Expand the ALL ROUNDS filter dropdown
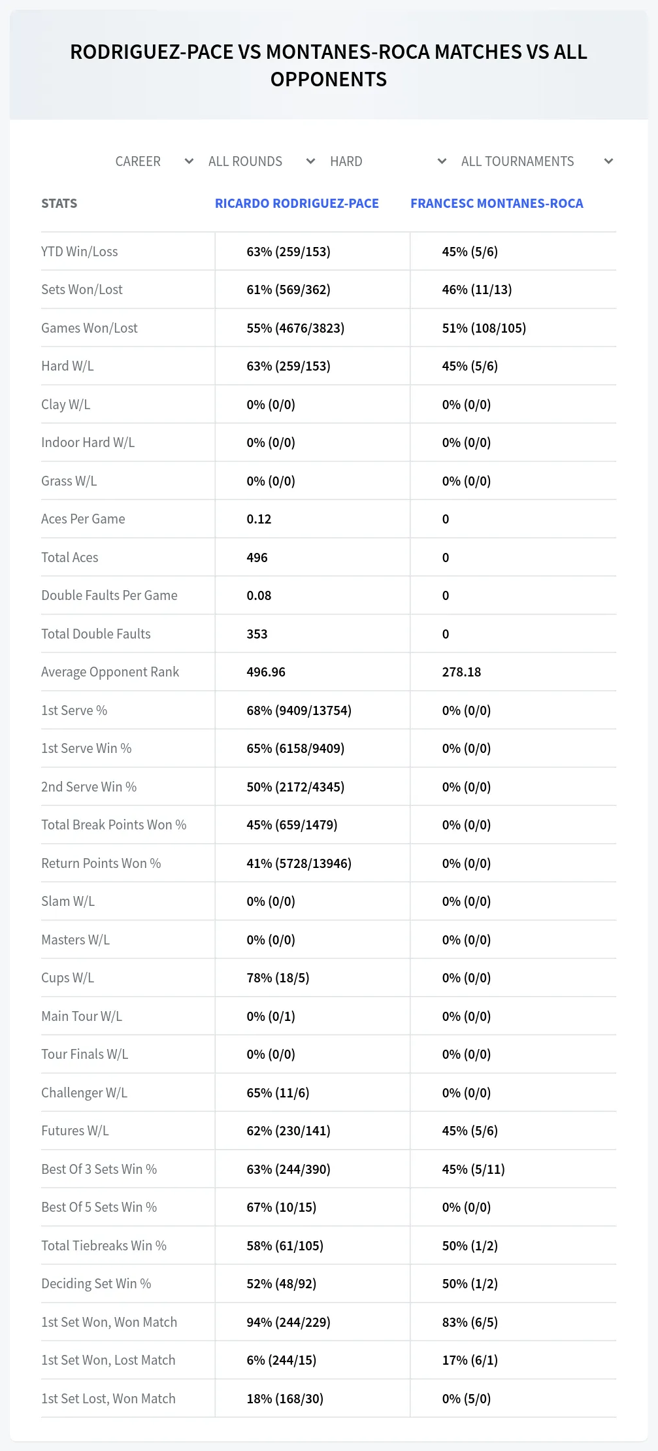Image resolution: width=658 pixels, height=1451 pixels. [262, 161]
